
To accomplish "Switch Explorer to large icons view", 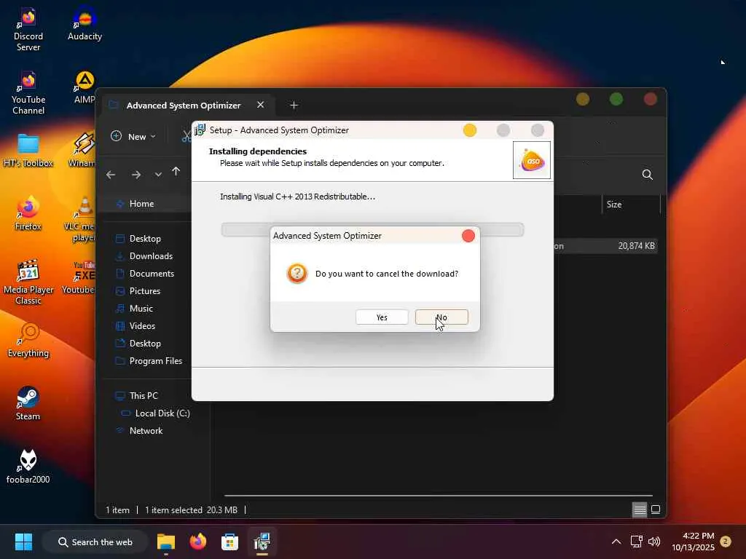I will 656,510.
